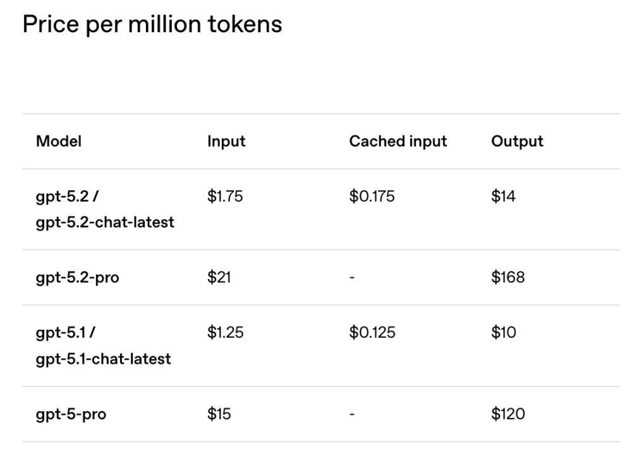Select the Model column header
The width and height of the screenshot is (632, 456).
tap(59, 141)
